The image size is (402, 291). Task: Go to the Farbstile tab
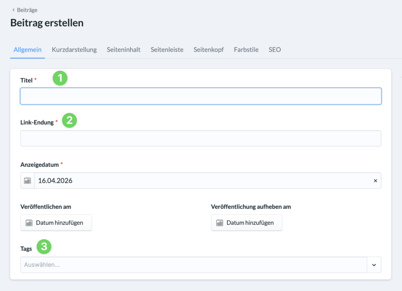click(246, 50)
